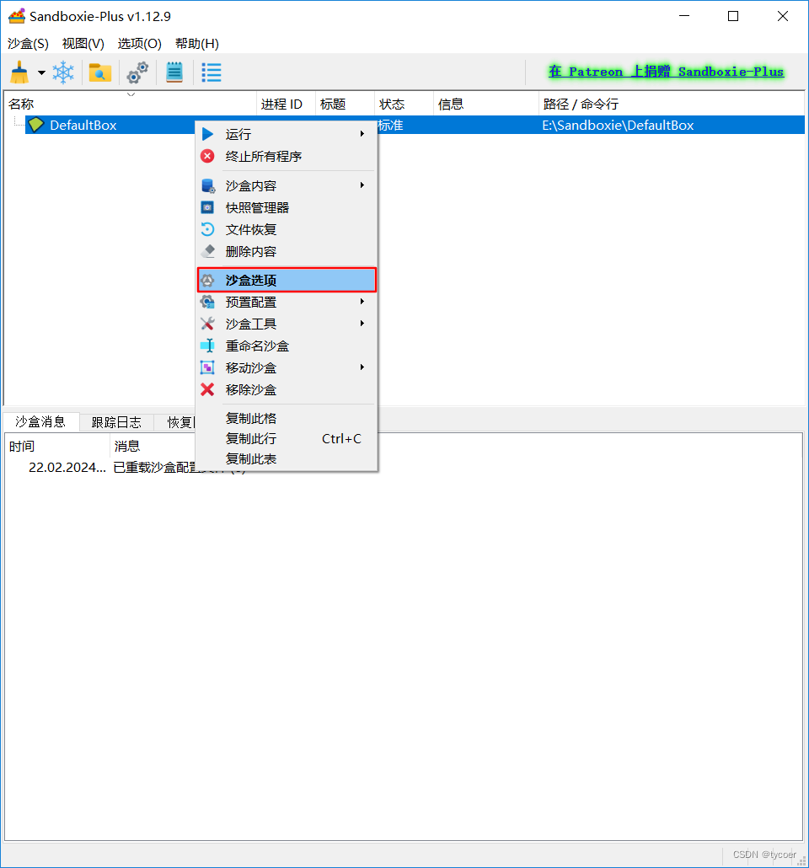Click the blue list view icon
This screenshot has width=809, height=868.
tap(211, 72)
